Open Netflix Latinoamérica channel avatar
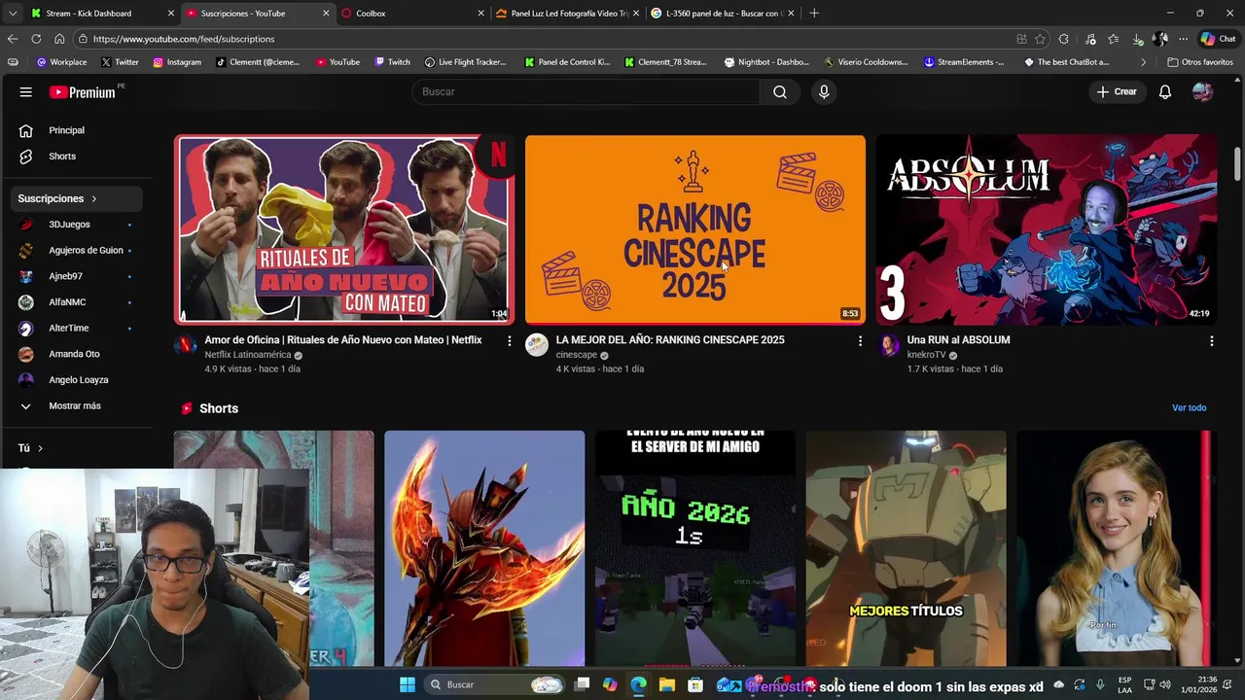 [x=186, y=345]
